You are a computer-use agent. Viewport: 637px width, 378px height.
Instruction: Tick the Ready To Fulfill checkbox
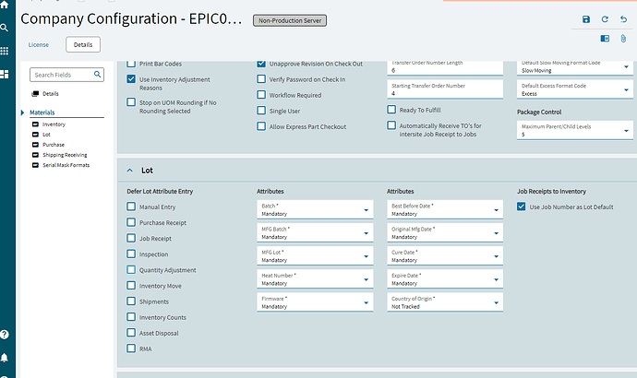(x=391, y=110)
